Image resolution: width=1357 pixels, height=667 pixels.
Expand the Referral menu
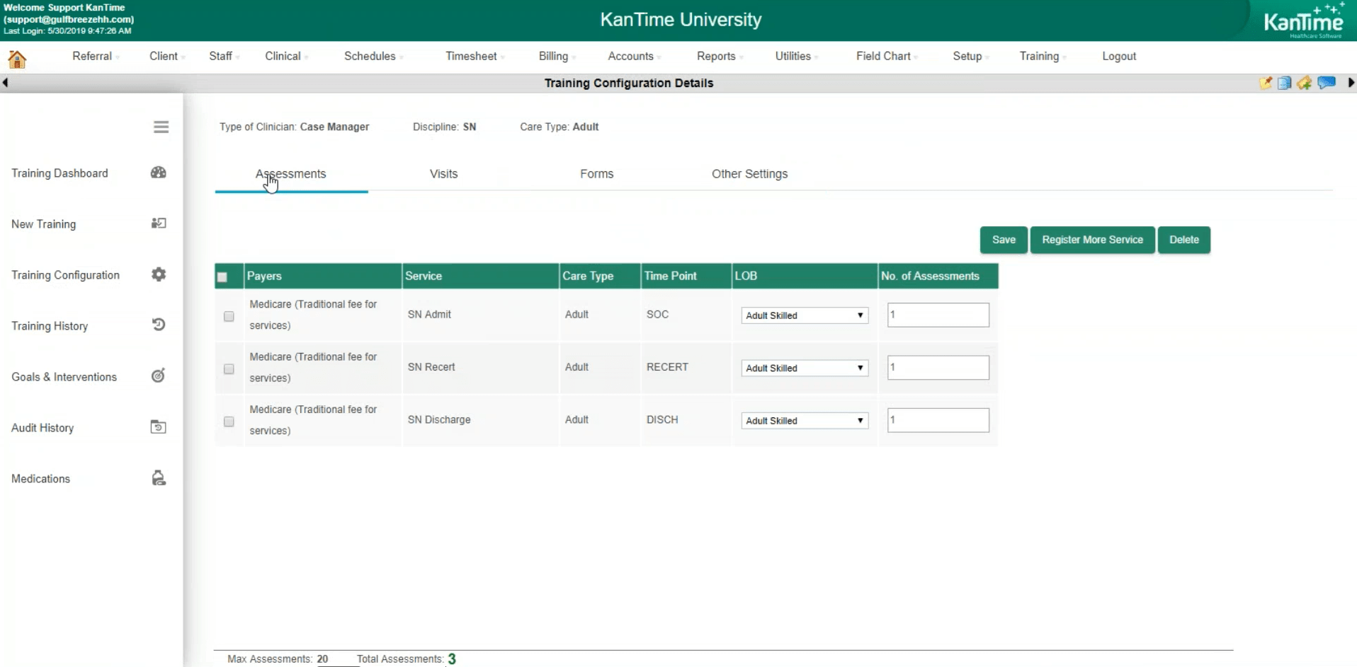point(96,57)
